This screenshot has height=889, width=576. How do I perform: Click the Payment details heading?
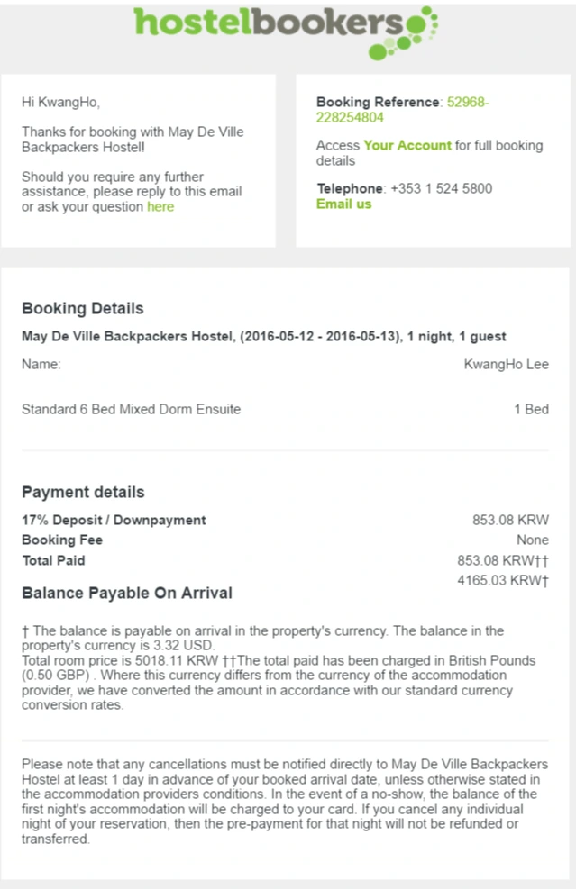pos(84,492)
